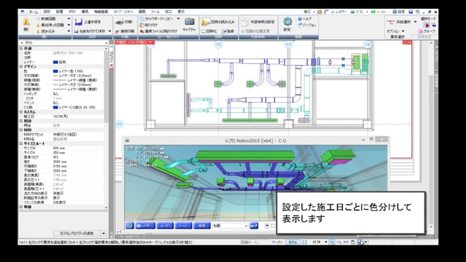Image resolution: width=466 pixels, height=262 pixels.
Task: Click the fourth blue button in CG toolbar
Action: pos(202,226)
